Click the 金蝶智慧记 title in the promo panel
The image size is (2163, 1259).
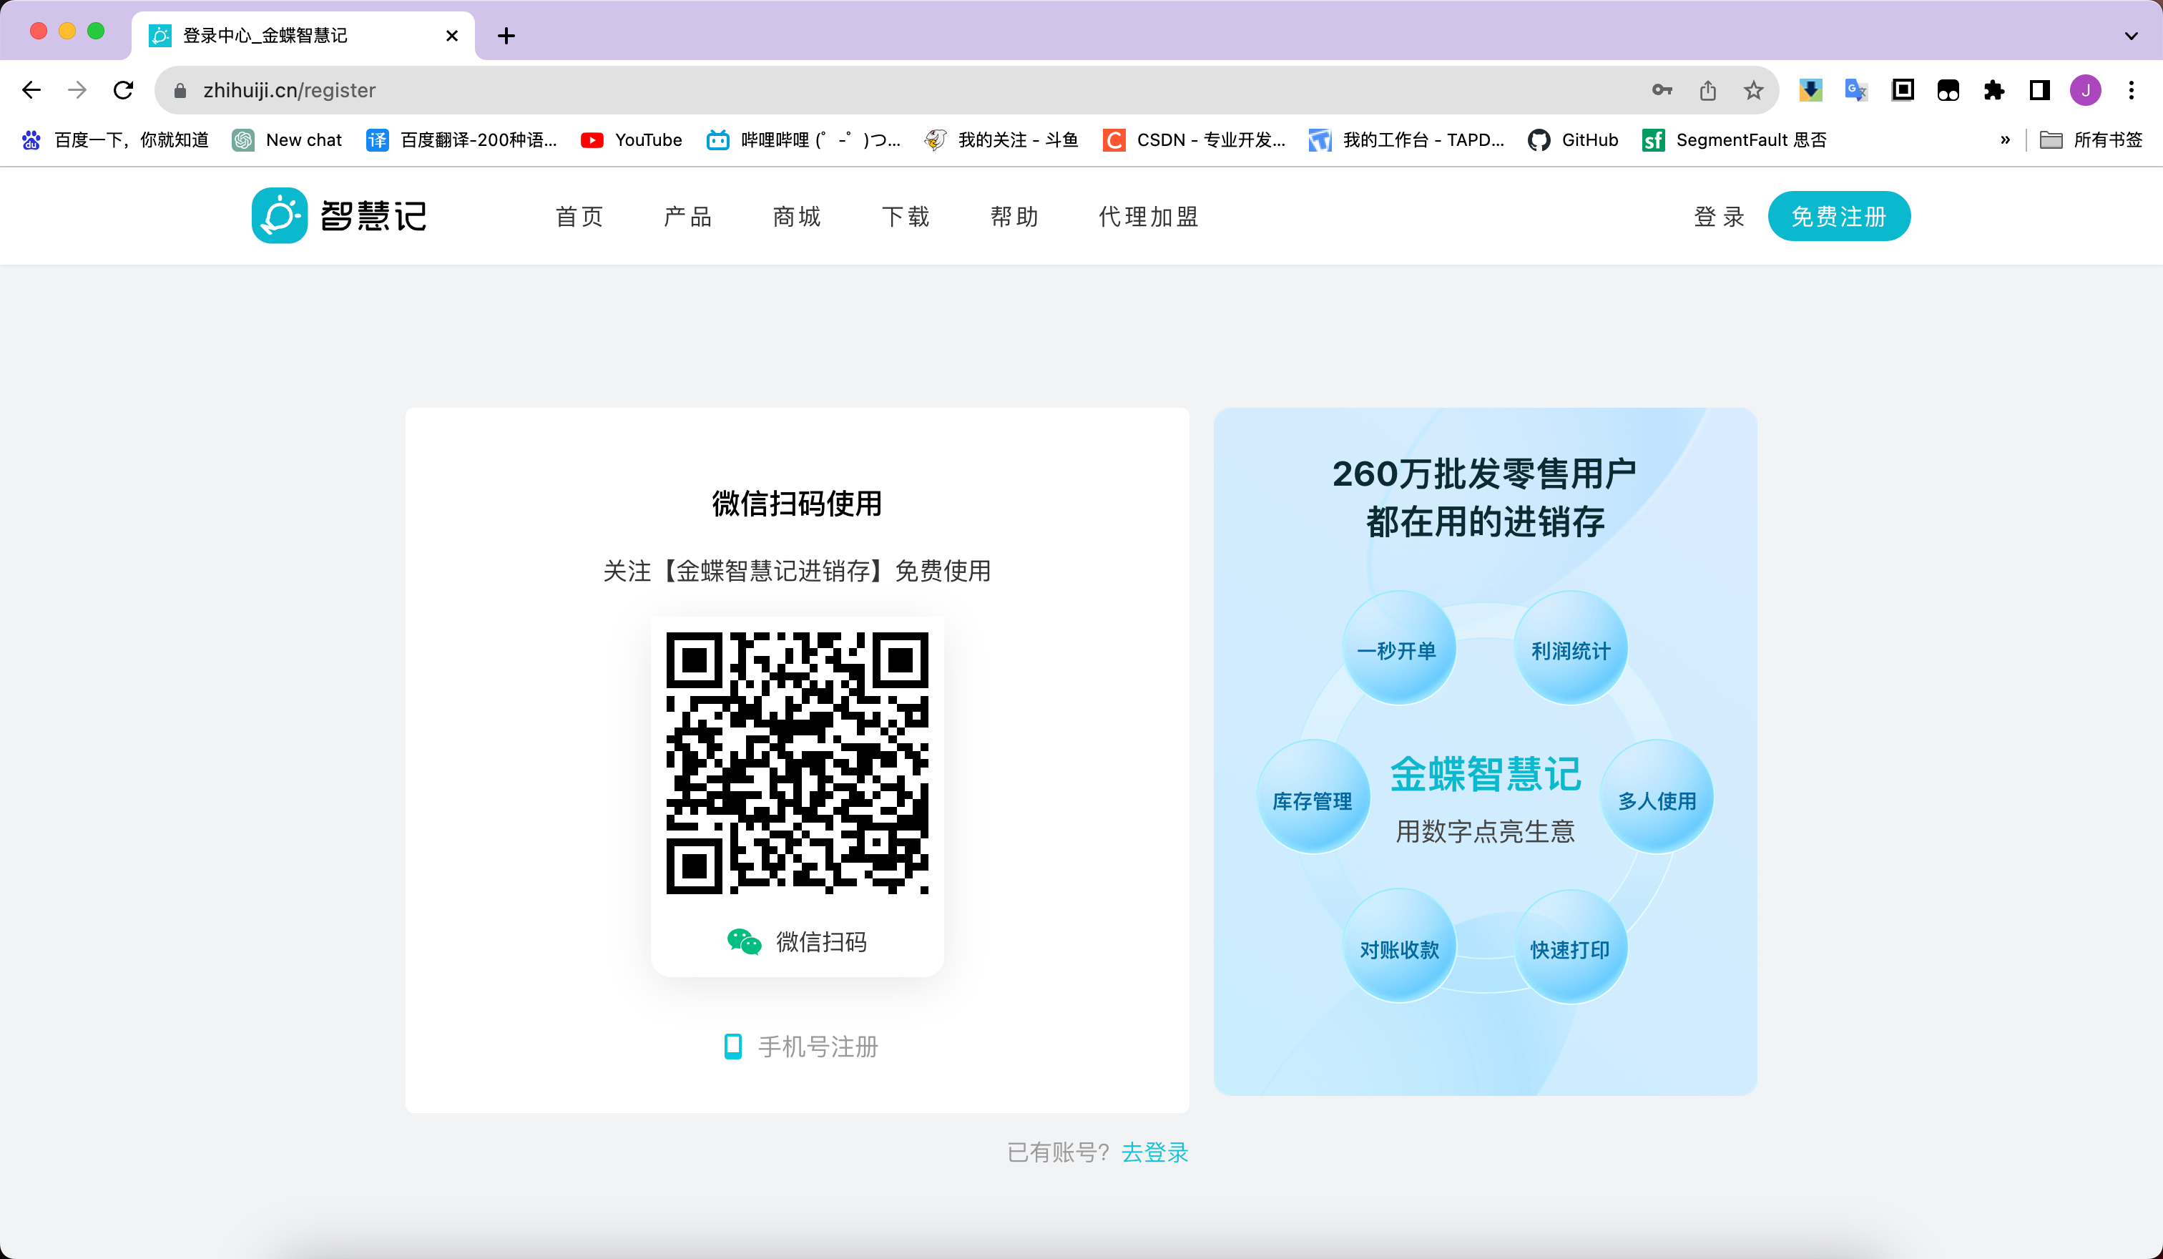coord(1485,773)
